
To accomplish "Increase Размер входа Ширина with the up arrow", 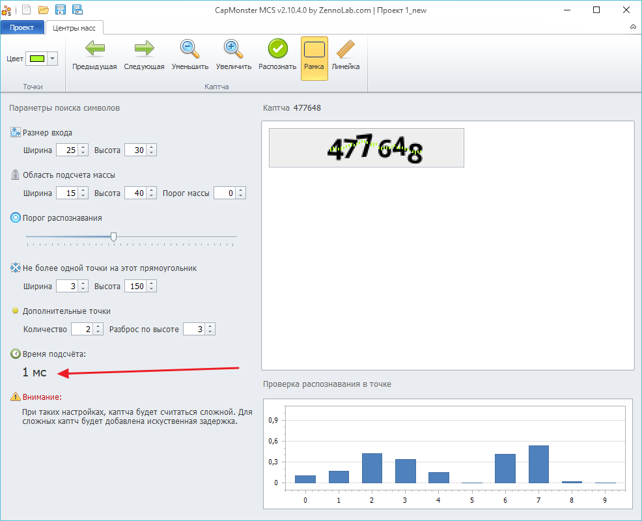I will [x=83, y=147].
